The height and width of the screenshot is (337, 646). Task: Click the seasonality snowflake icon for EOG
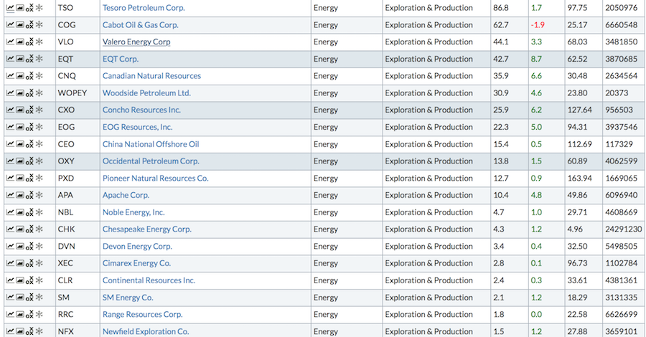39,127
